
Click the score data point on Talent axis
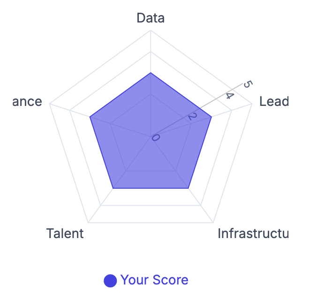point(113,188)
